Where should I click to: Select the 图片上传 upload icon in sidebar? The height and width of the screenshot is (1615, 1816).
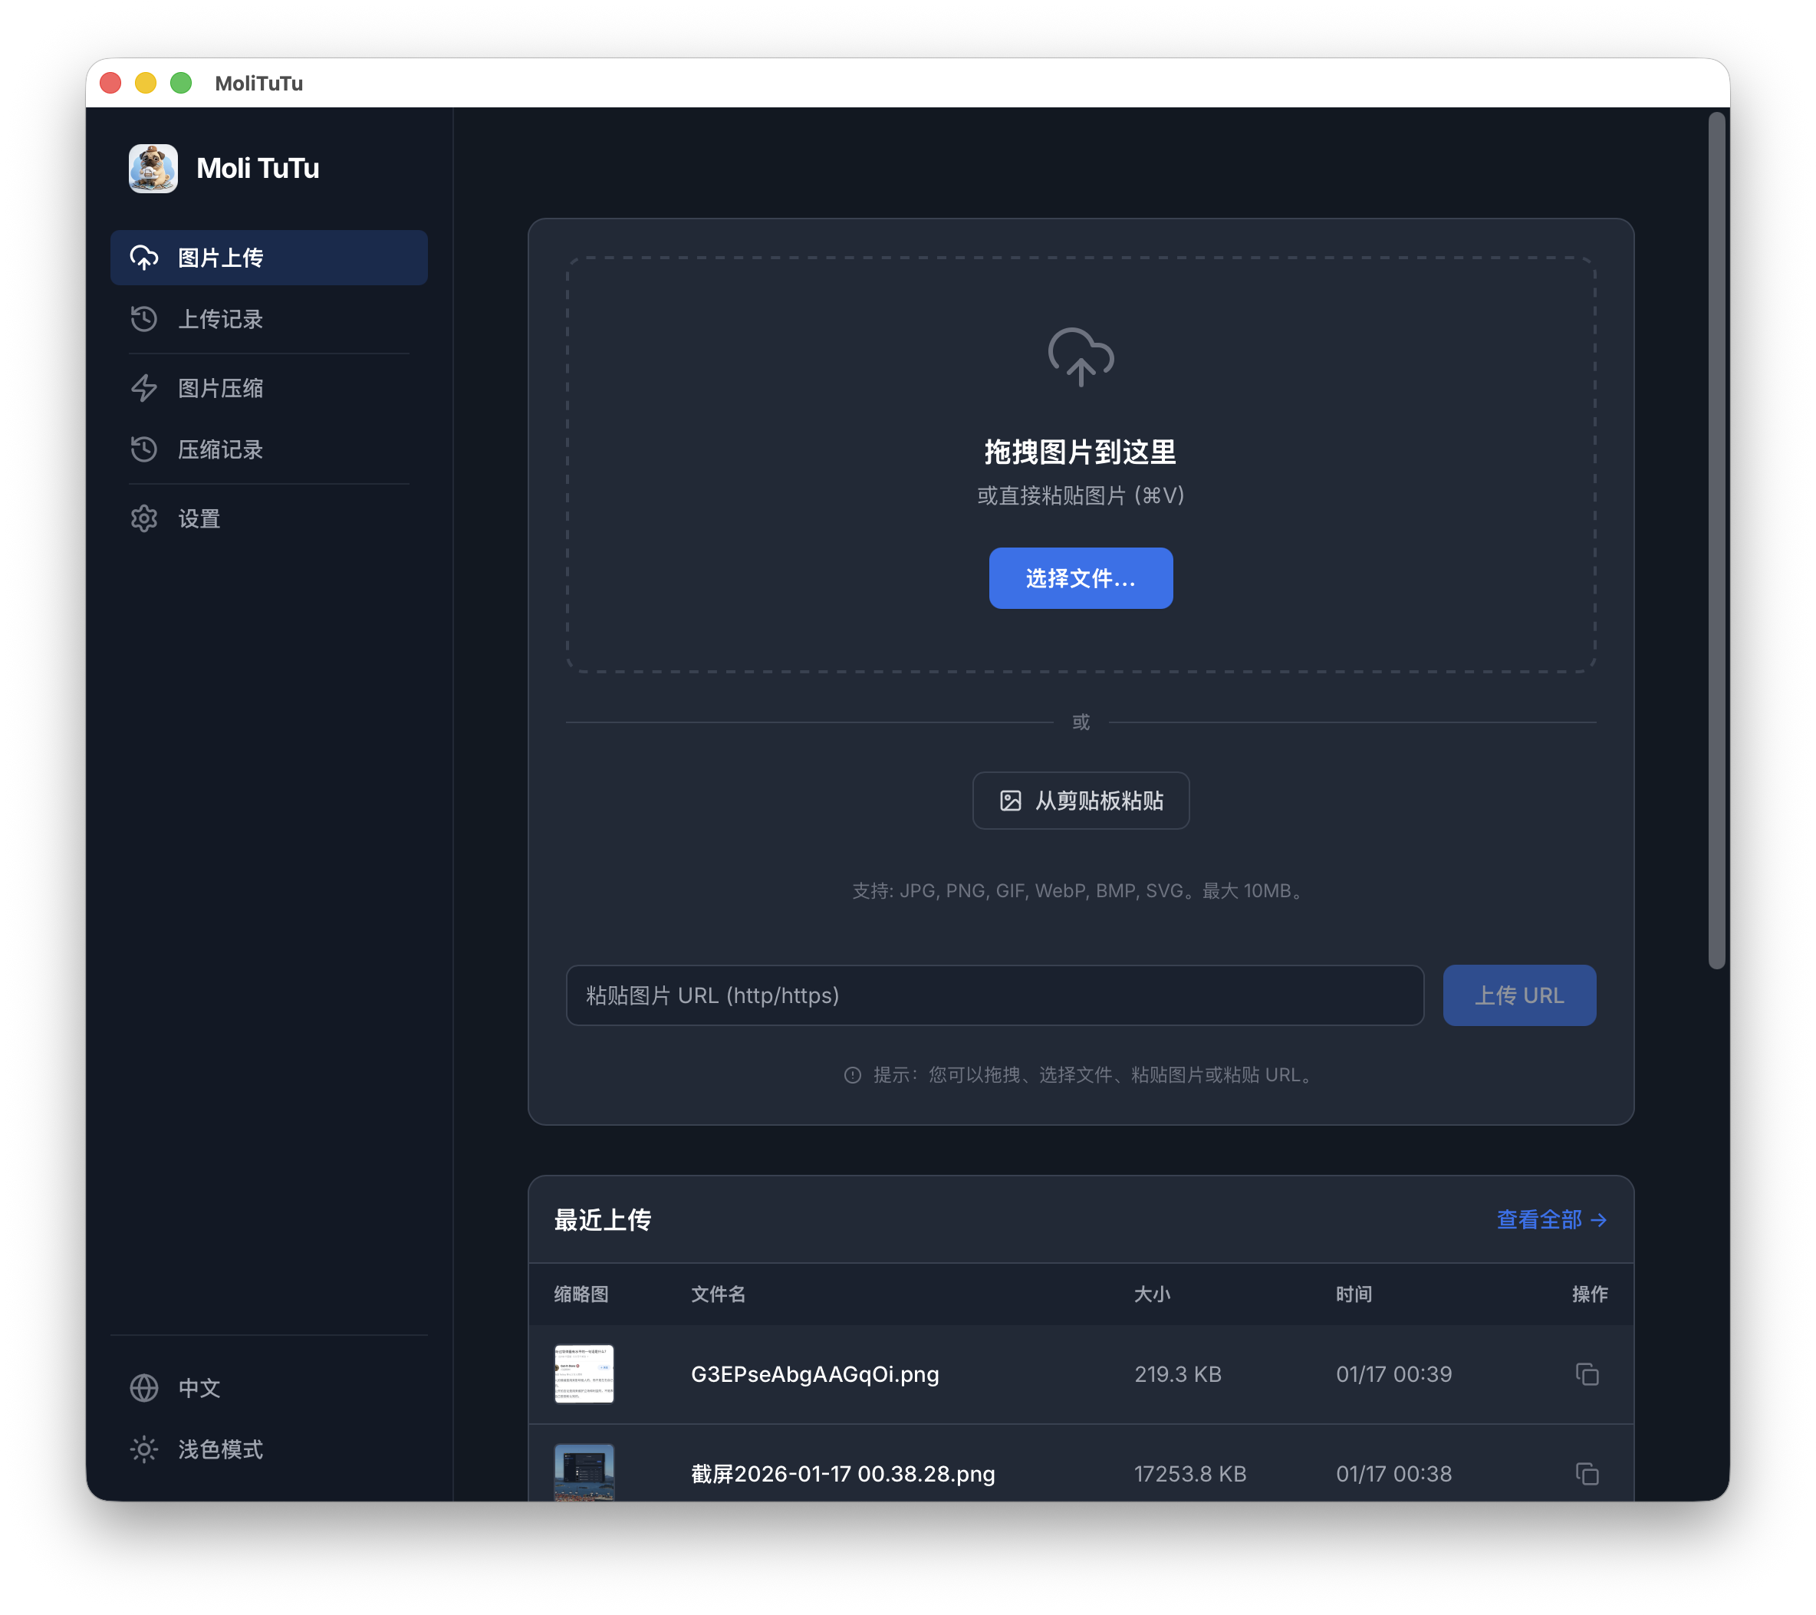click(144, 258)
